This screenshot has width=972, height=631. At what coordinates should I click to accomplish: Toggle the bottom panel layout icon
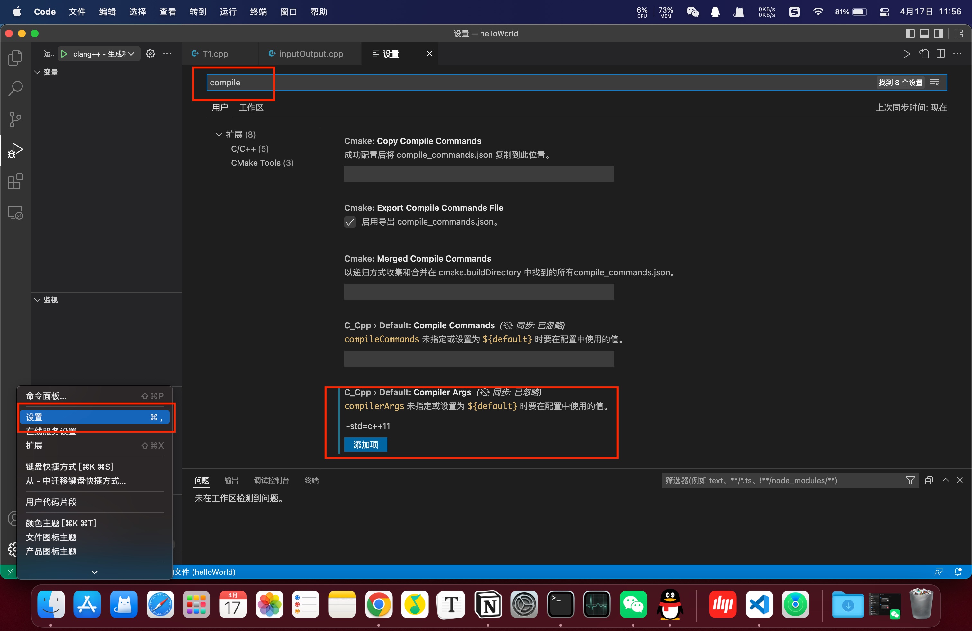[x=924, y=33]
